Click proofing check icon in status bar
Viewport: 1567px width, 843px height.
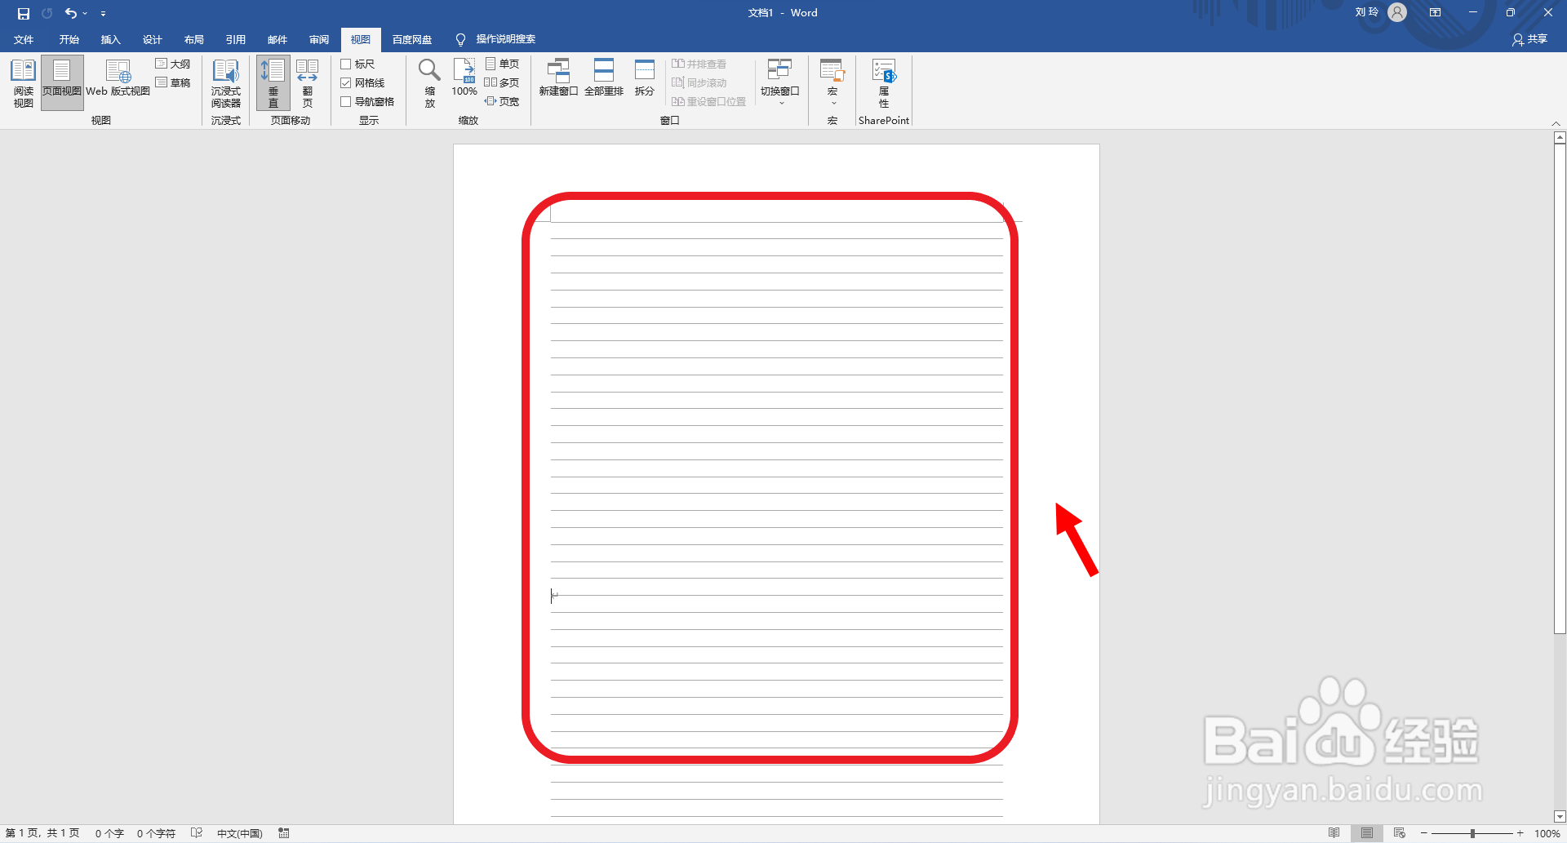197,833
